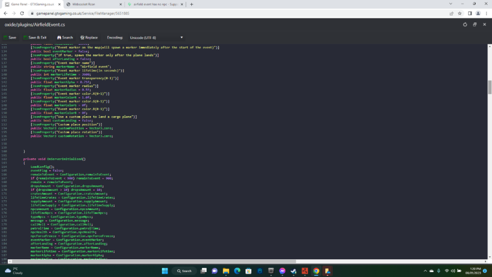492x277 pixels.
Task: Click the line with 'Custom place rotation' JsonProperty
Action: (66, 132)
